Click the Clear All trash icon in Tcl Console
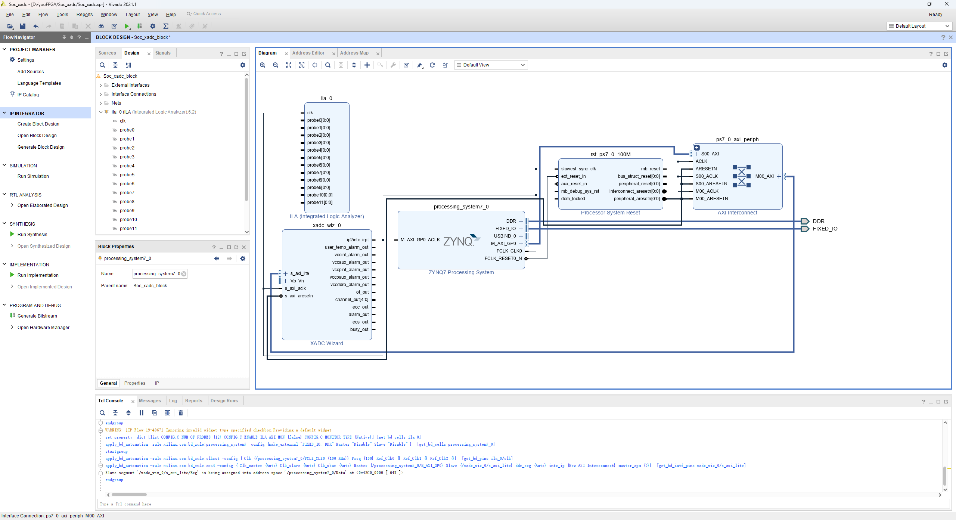Screen dimensions: 956x520 181,413
